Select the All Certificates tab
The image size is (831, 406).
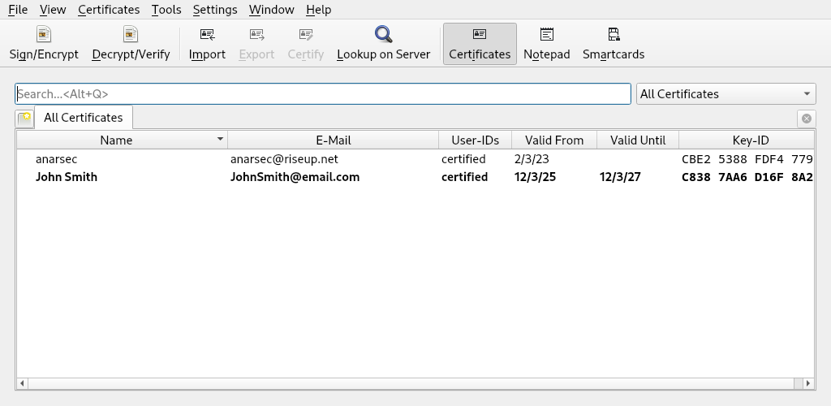[x=84, y=118]
